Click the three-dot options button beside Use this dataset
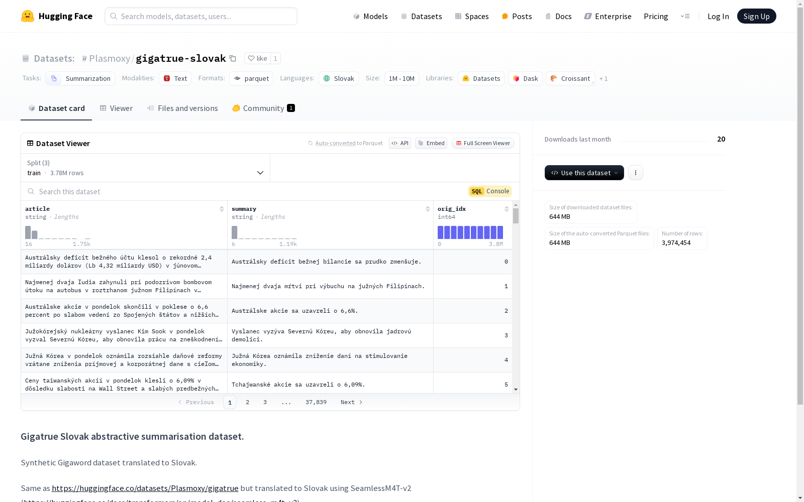The image size is (804, 502). 636,173
